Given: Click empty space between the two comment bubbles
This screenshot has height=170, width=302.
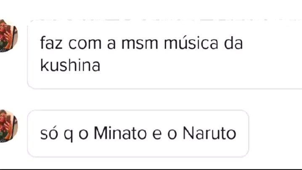Looking at the screenshot, I should [x=151, y=99].
